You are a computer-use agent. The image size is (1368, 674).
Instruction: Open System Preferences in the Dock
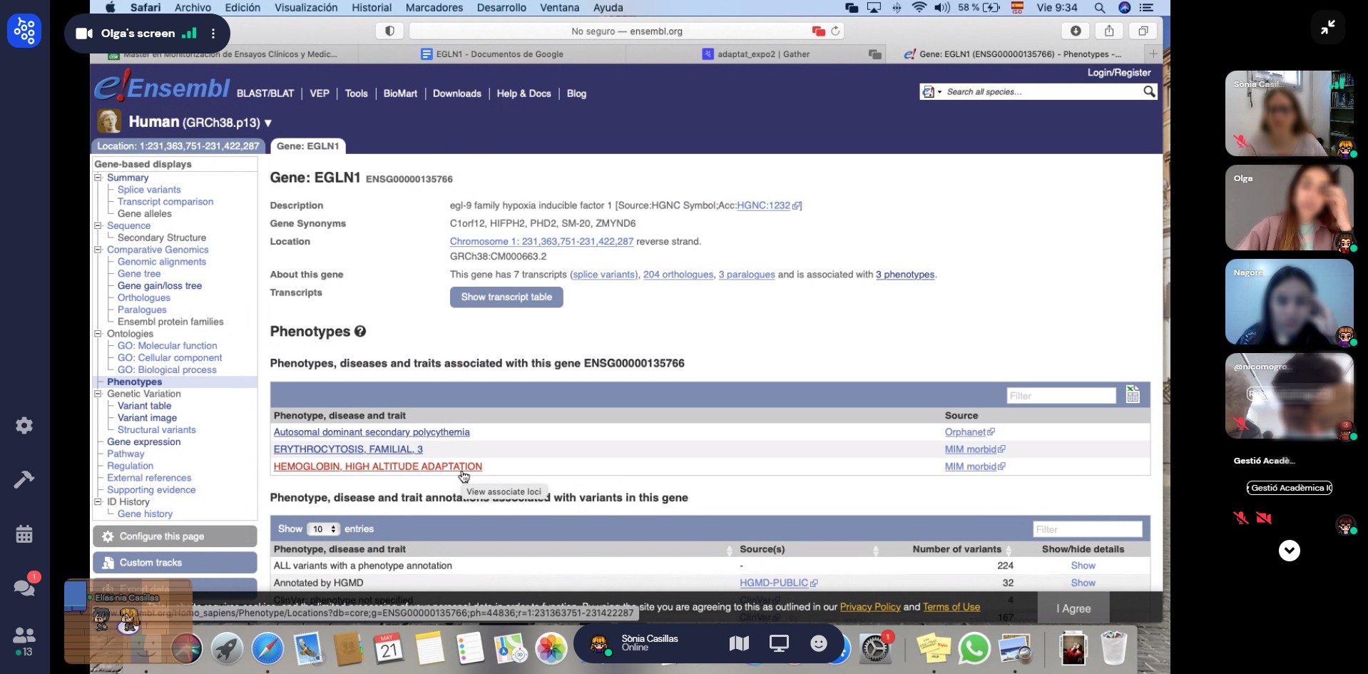click(x=874, y=649)
